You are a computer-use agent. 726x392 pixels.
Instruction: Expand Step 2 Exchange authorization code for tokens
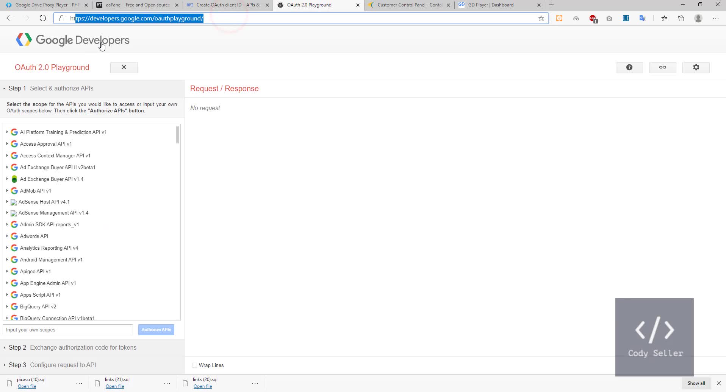[x=70, y=347]
